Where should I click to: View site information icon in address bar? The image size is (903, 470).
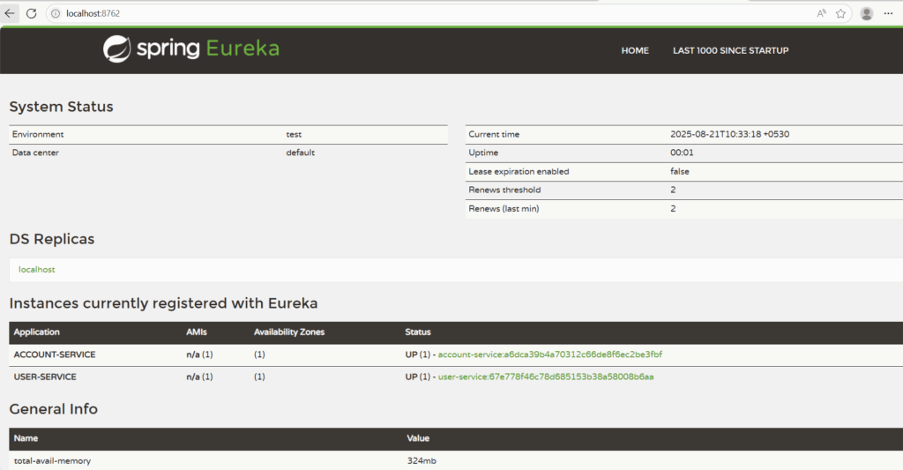click(56, 13)
